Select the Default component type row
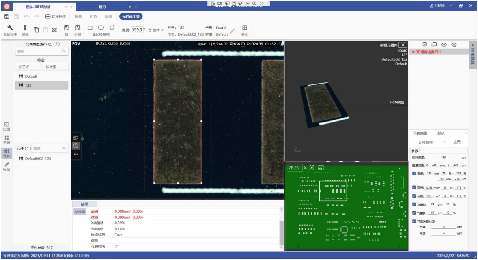This screenshot has height=260, width=478. [x=41, y=77]
